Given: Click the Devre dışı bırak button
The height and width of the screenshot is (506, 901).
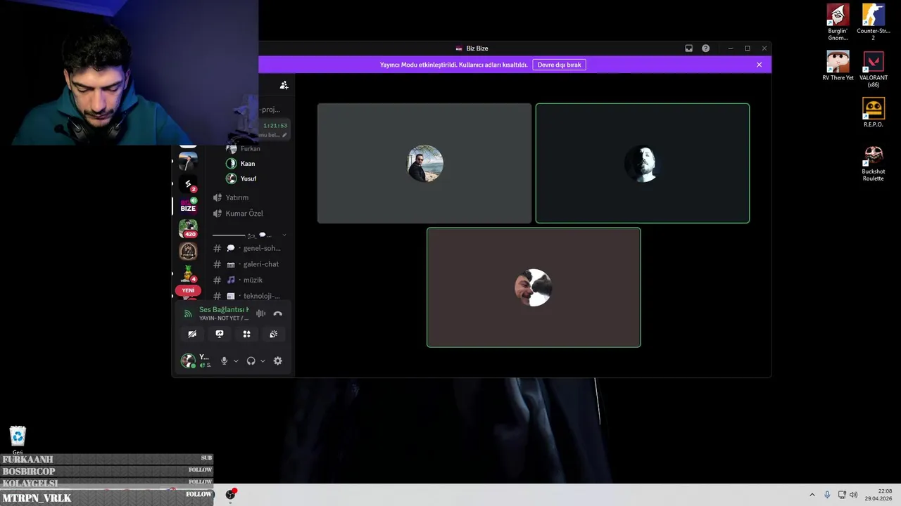Looking at the screenshot, I should coord(560,65).
